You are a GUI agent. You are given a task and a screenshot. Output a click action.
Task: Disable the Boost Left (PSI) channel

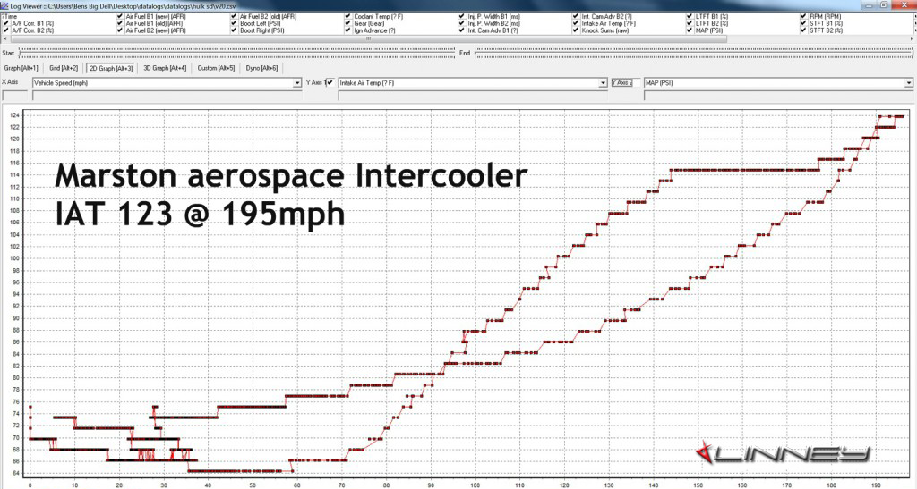pos(234,24)
